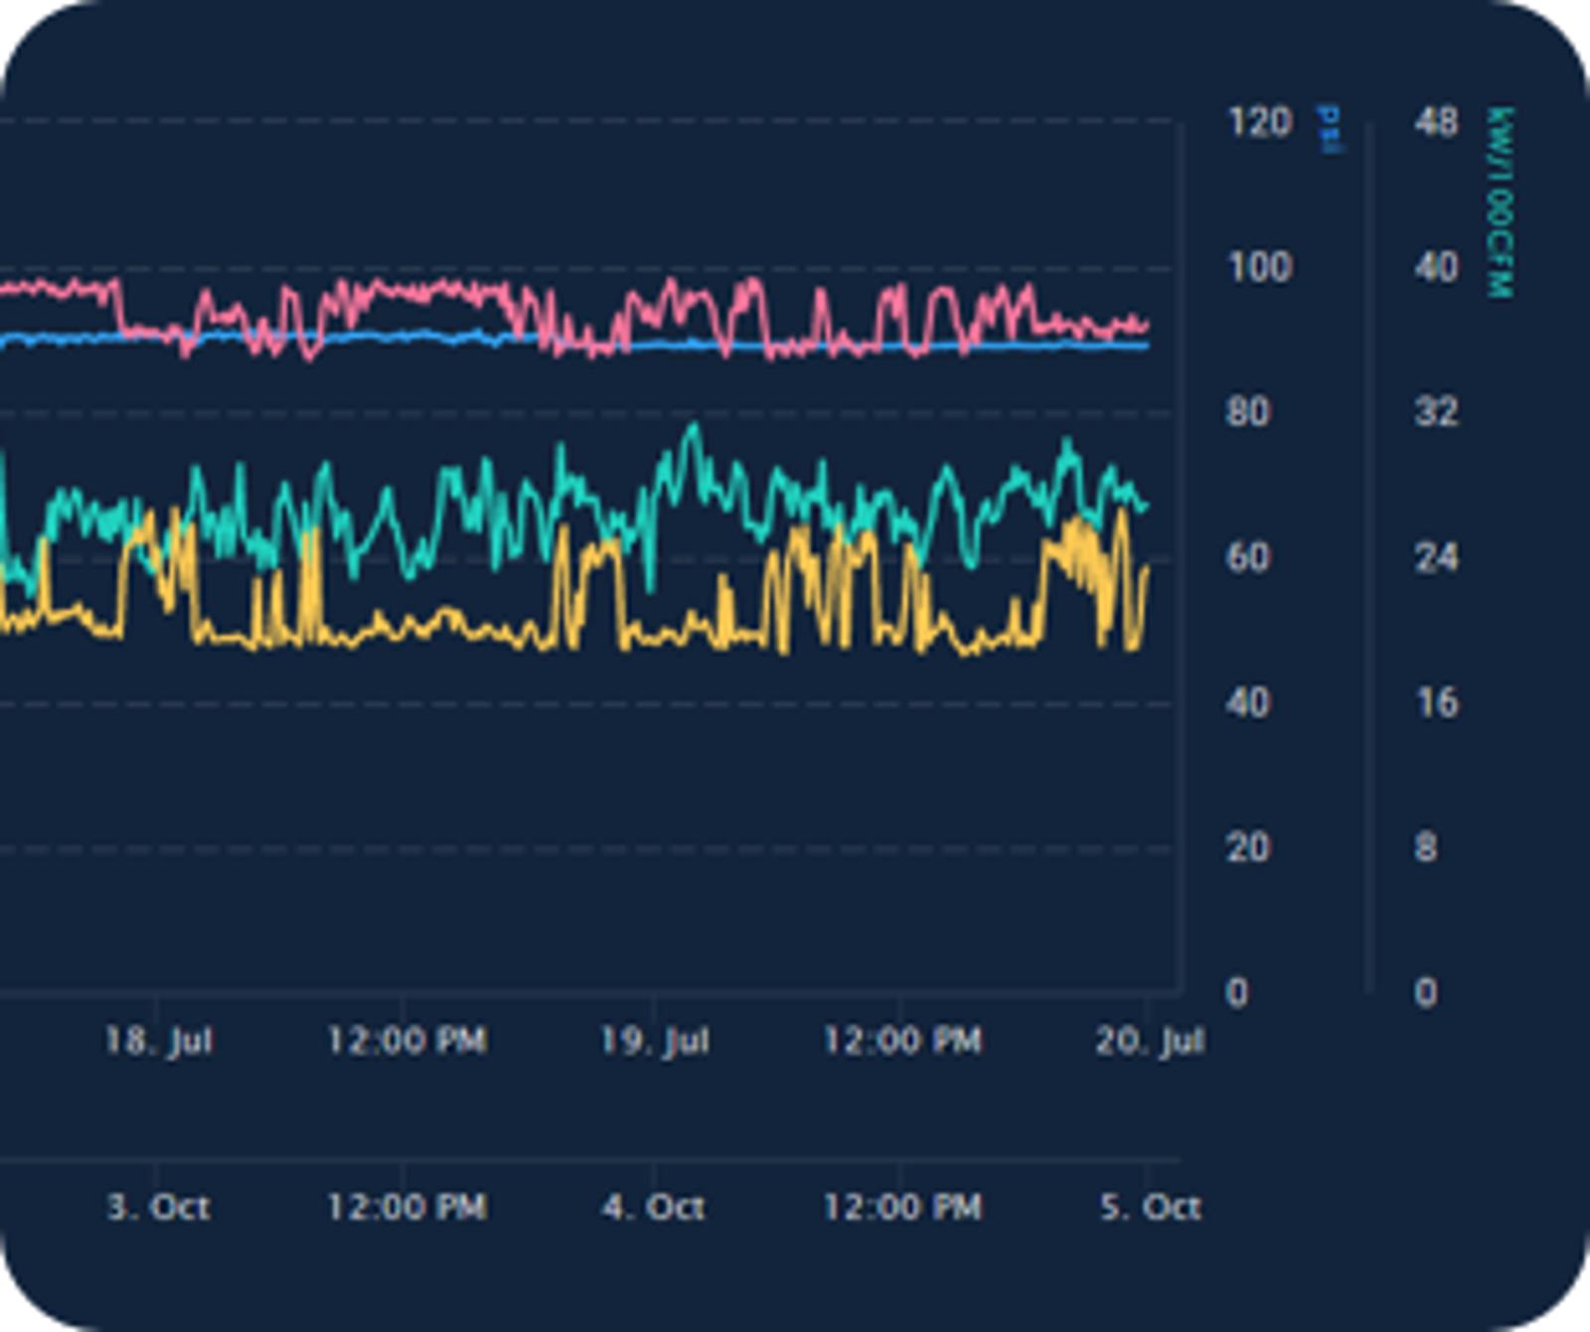Select the teal 'kW/100CFM' axis title

point(1499,202)
